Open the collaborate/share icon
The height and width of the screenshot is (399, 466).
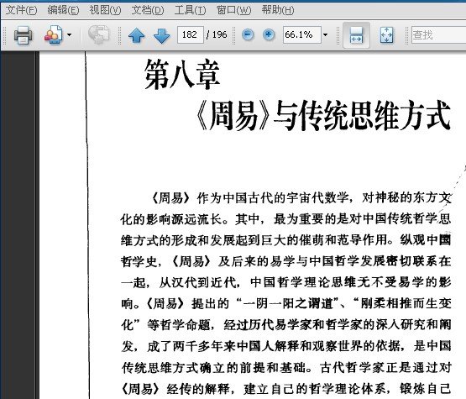coord(54,35)
